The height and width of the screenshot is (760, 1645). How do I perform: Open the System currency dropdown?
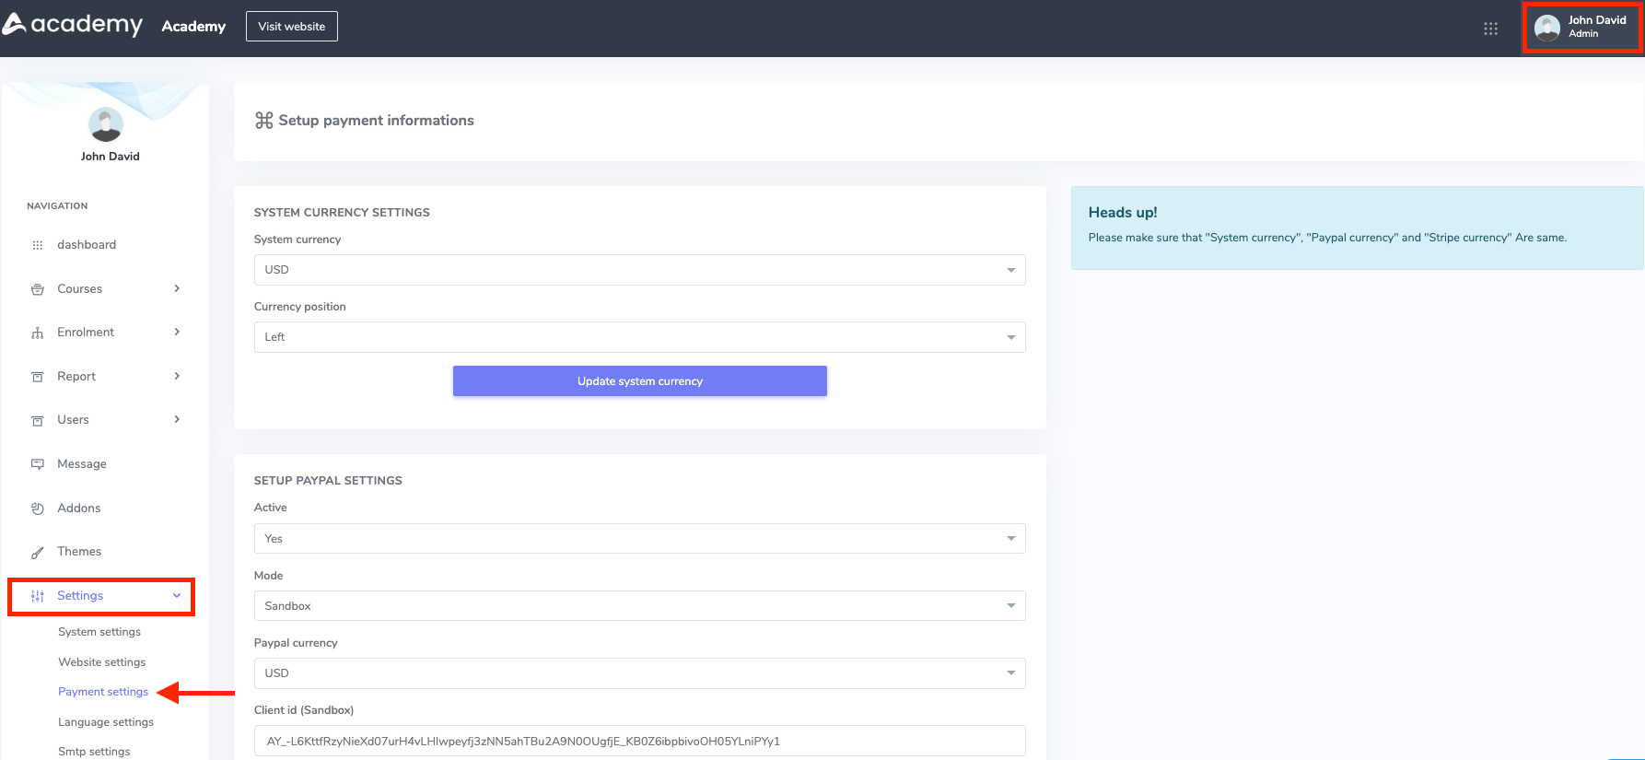639,270
